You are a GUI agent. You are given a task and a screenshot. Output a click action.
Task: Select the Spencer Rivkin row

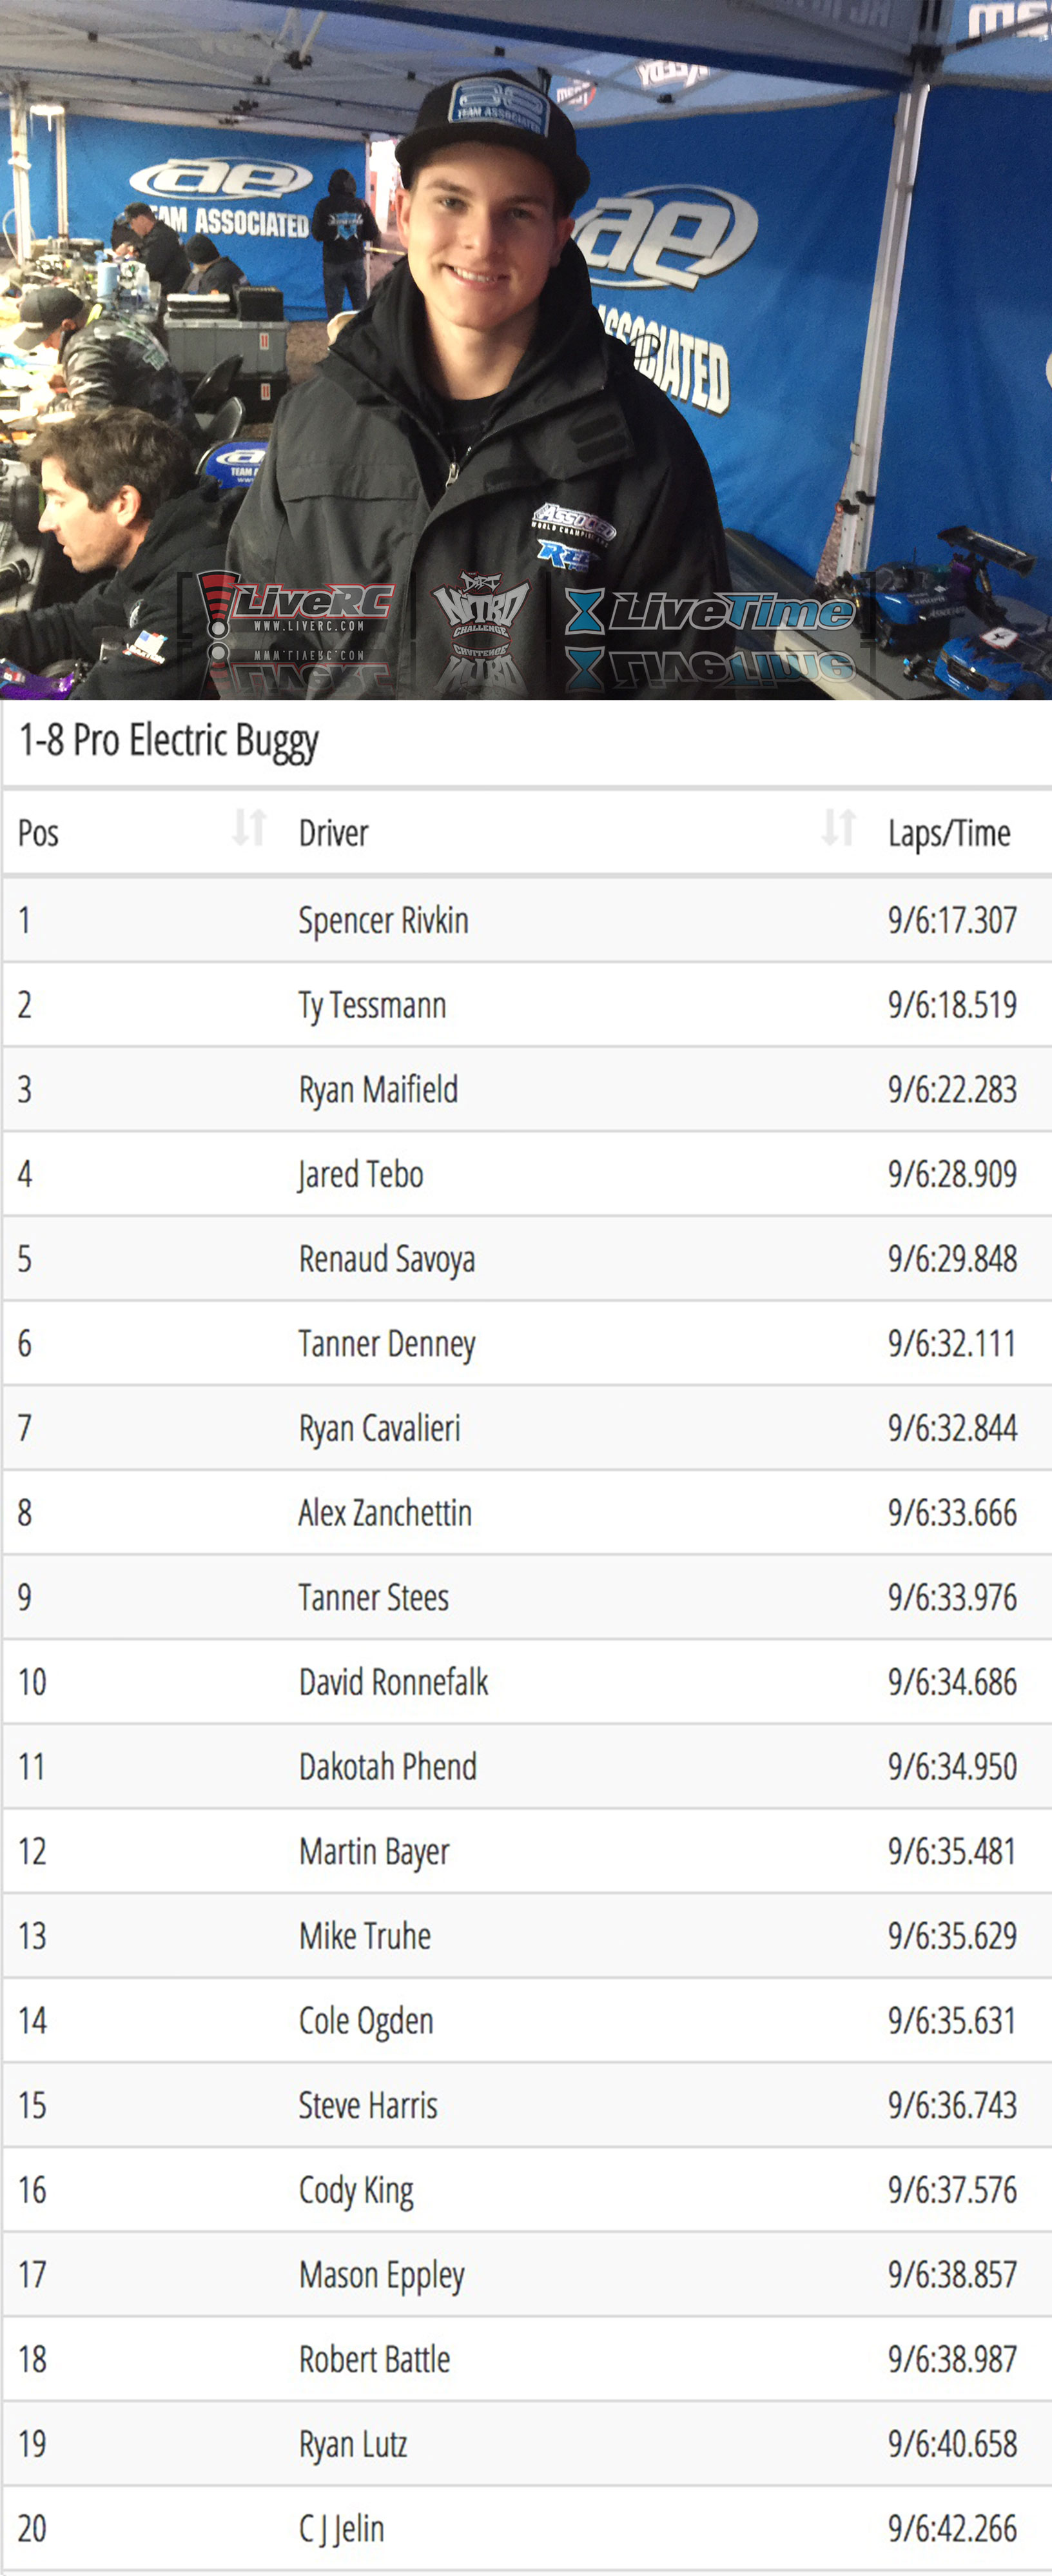click(526, 920)
